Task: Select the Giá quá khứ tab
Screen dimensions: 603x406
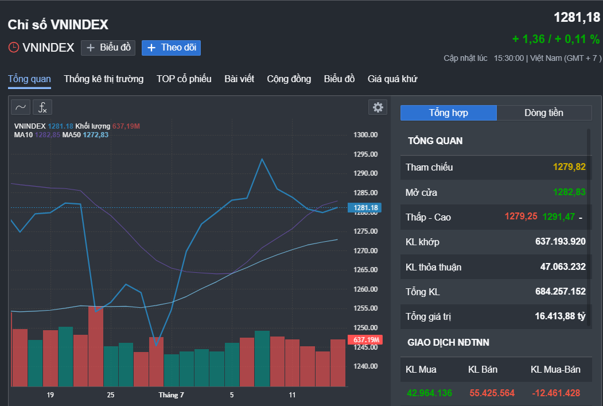Action: [392, 79]
